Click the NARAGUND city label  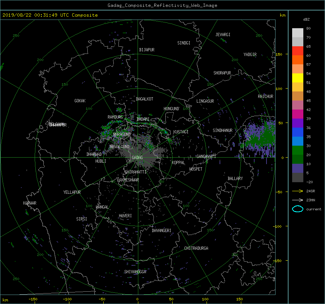point(122,134)
